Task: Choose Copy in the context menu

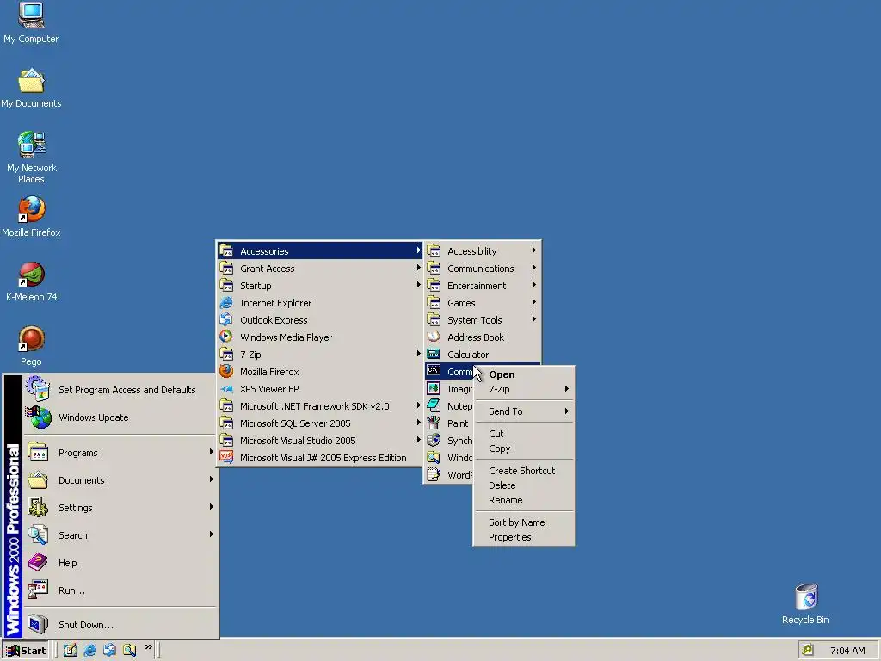Action: point(524,448)
